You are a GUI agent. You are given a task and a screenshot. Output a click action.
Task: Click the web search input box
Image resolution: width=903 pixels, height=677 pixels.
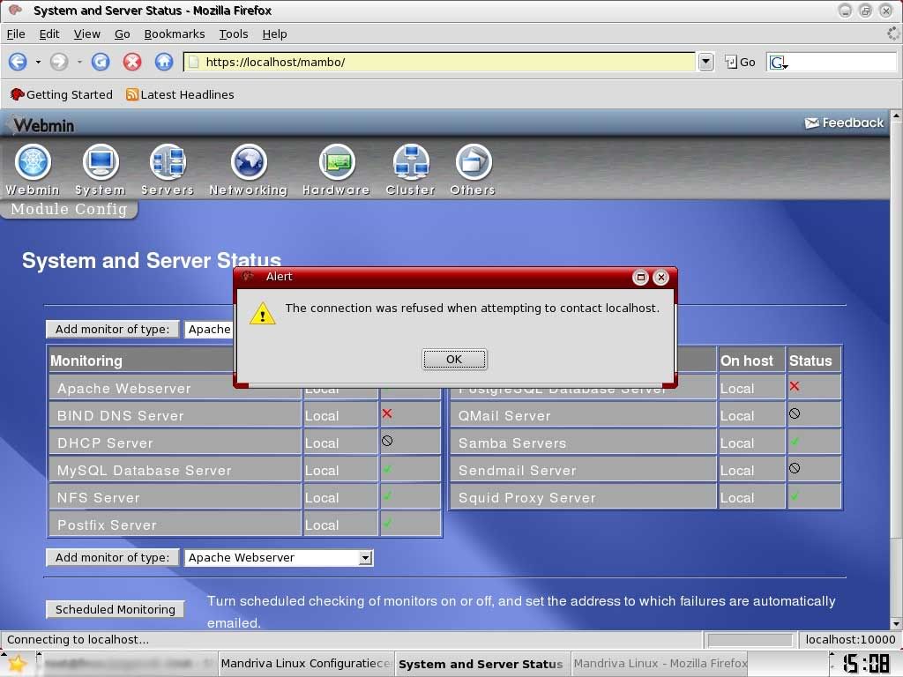(x=842, y=63)
